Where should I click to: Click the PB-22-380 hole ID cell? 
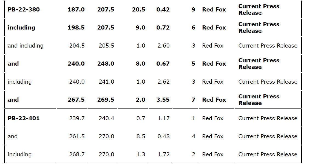(24, 10)
